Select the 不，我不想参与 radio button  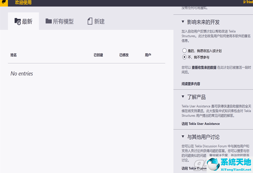click(x=184, y=57)
